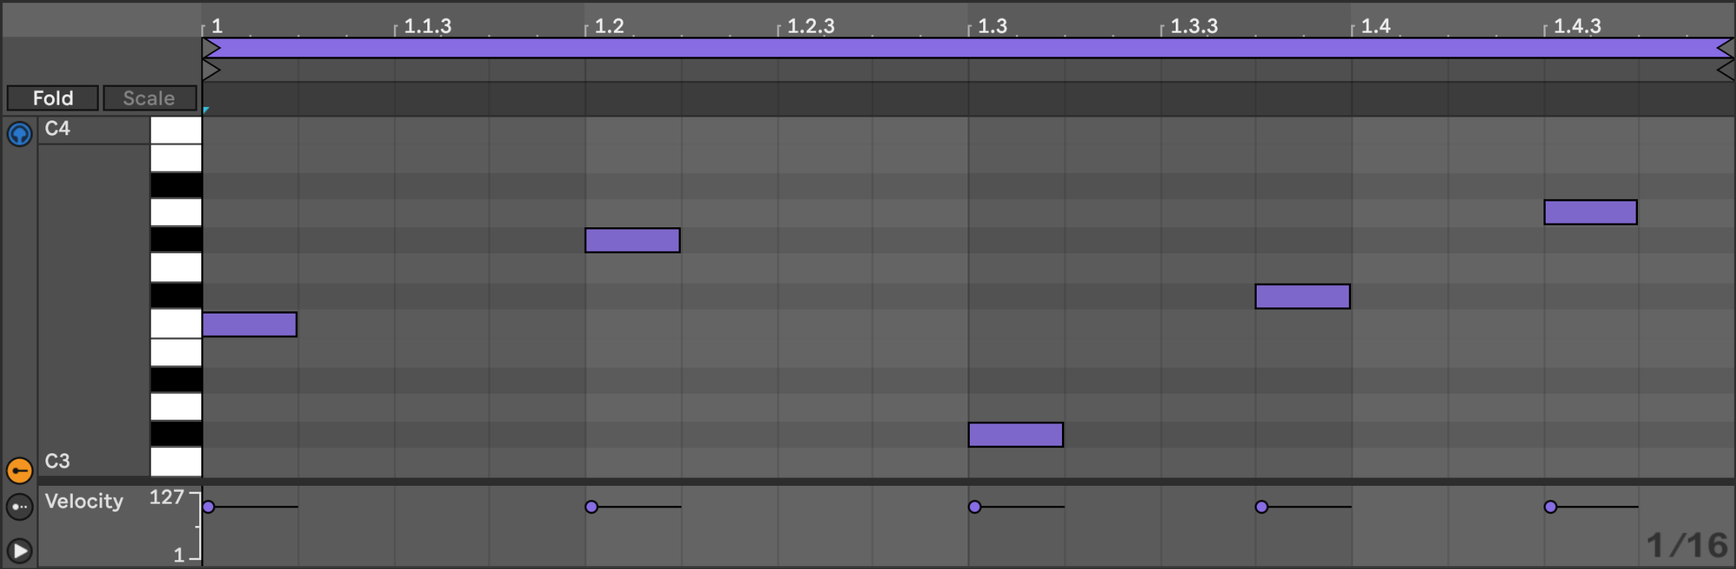The image size is (1736, 569).
Task: Click the orange icon beside the C3 label
Action: tap(19, 470)
